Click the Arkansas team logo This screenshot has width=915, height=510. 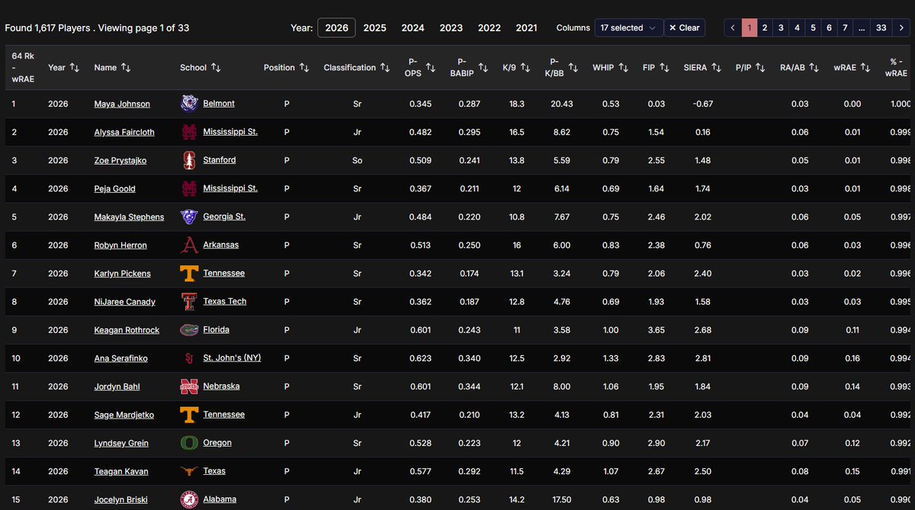[x=189, y=245]
